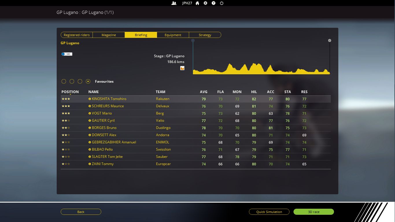Select the first radio button left of Favourites
The width and height of the screenshot is (395, 222).
click(64, 82)
